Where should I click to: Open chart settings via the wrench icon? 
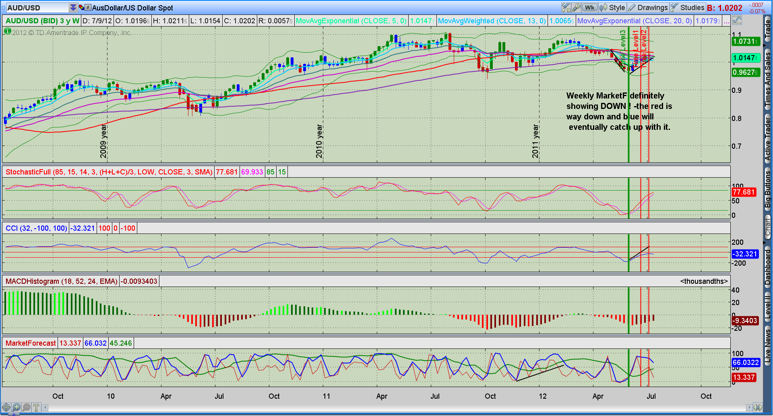576,8
